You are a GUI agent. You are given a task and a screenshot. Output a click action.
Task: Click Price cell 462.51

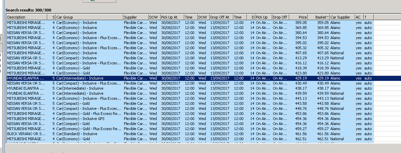[301, 139]
